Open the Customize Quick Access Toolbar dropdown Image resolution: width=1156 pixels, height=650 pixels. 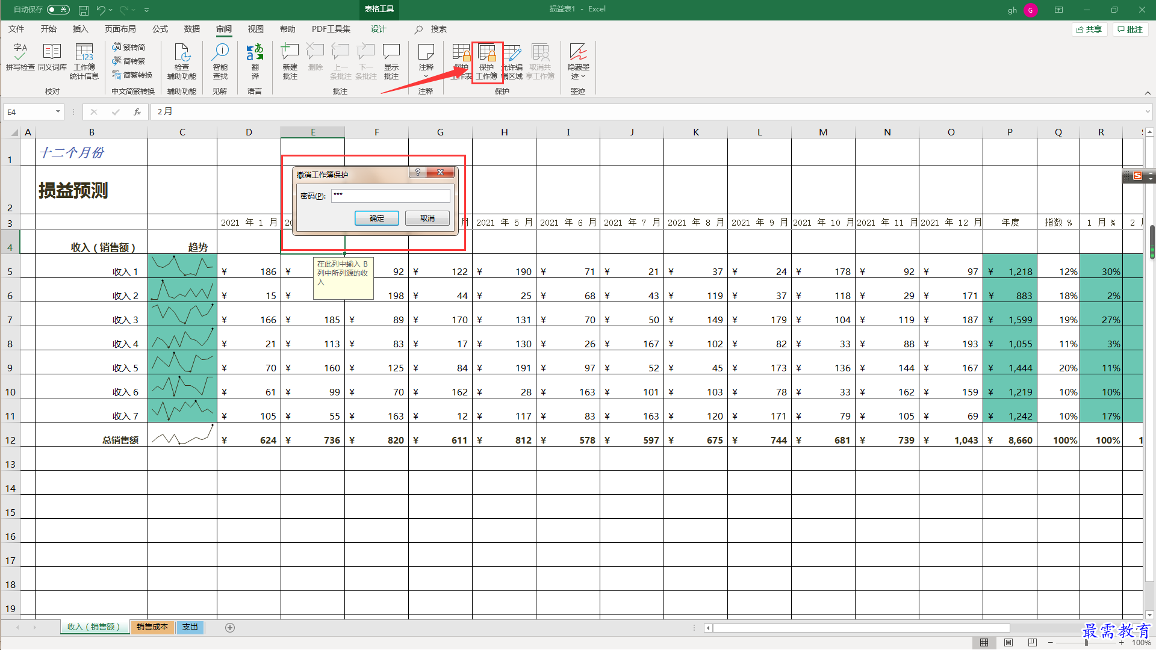(146, 10)
